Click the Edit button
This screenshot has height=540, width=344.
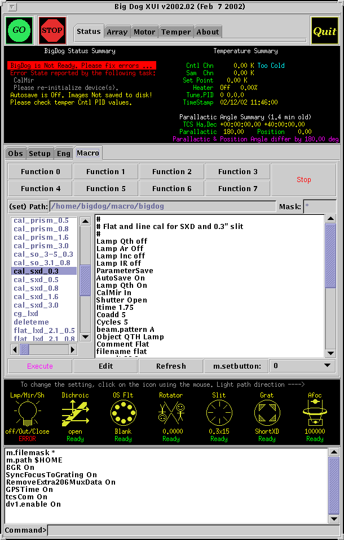106,366
